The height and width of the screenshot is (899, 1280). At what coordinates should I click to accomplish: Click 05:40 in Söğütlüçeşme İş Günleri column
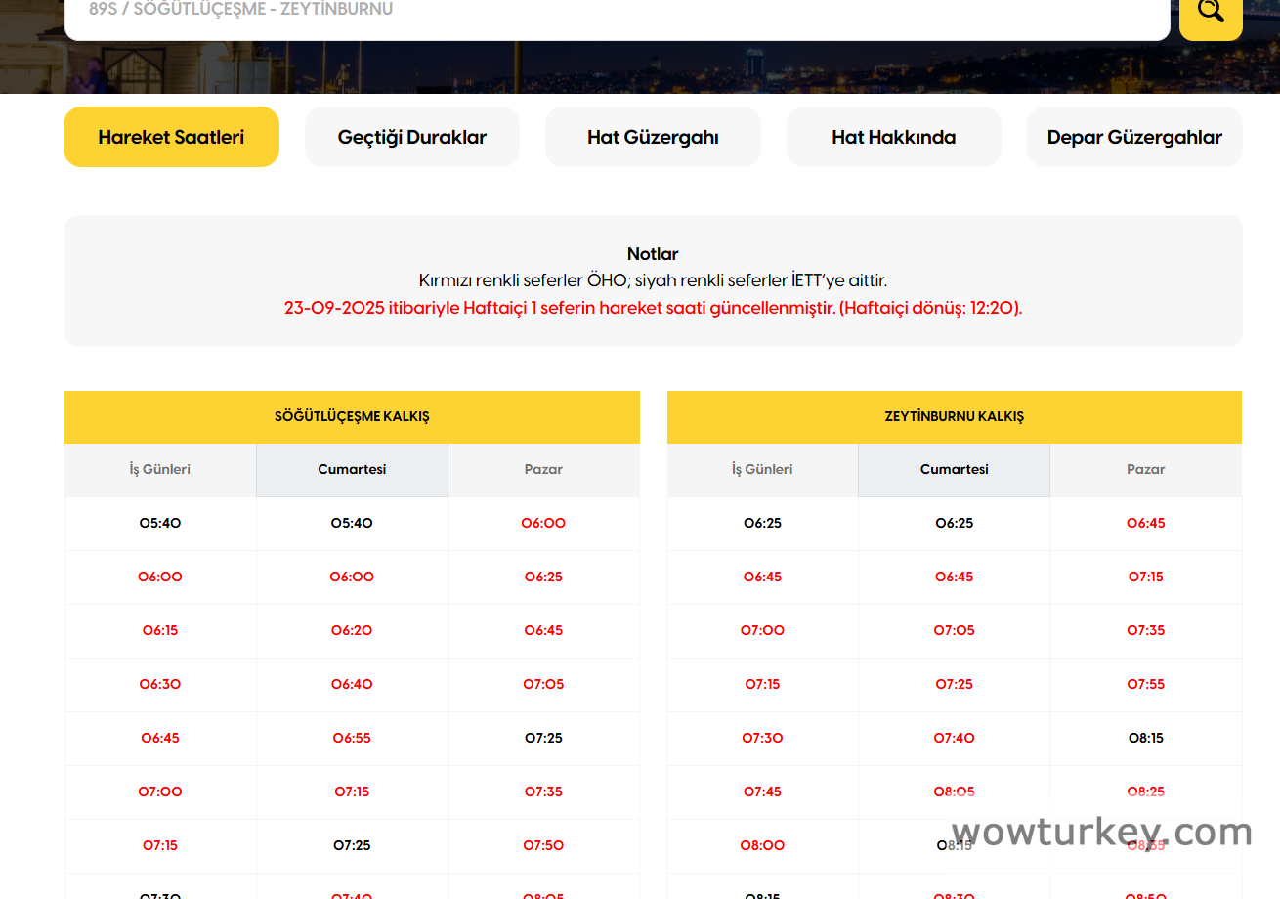pyautogui.click(x=160, y=523)
